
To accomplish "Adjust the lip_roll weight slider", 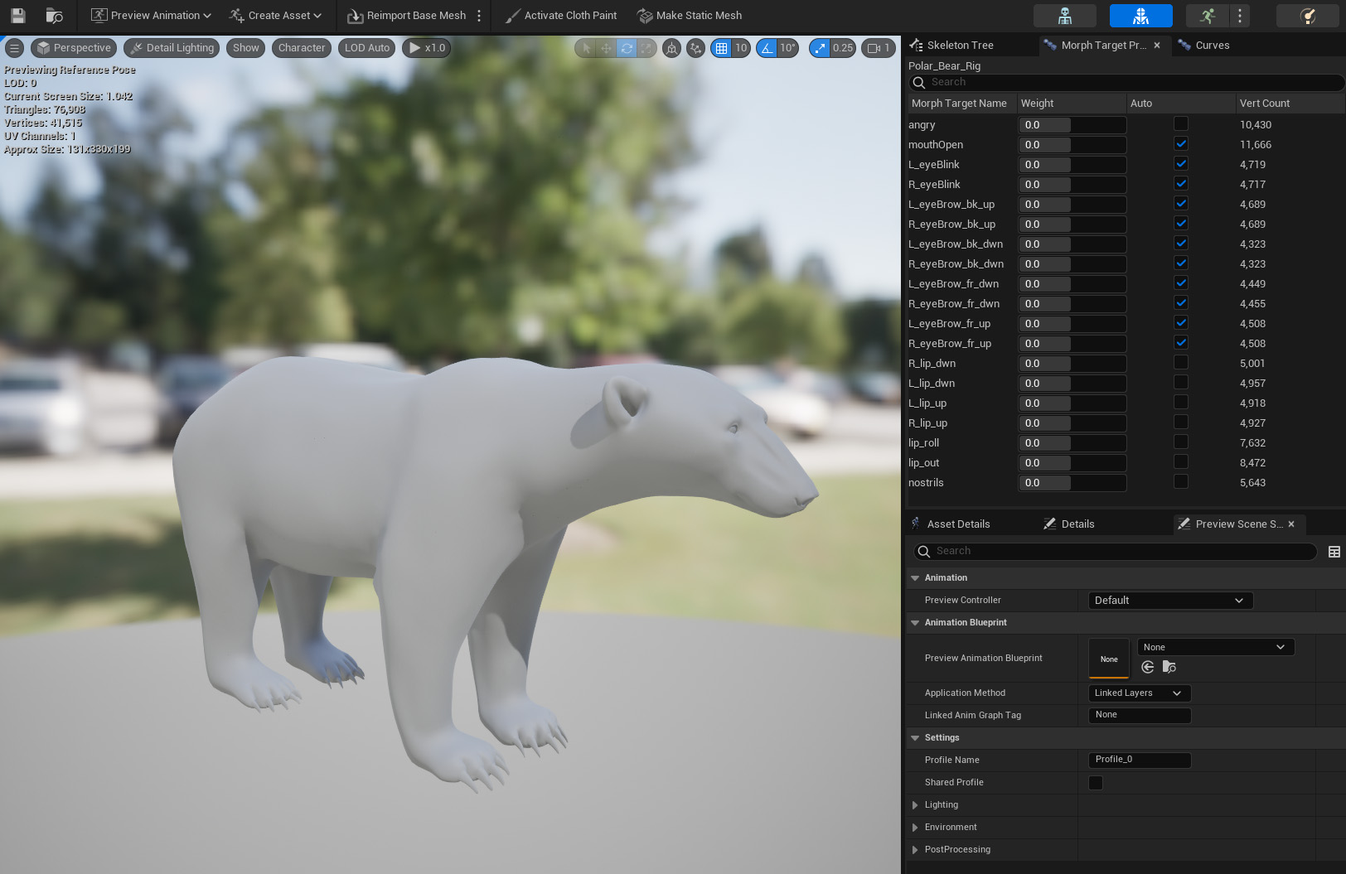I will (1072, 443).
